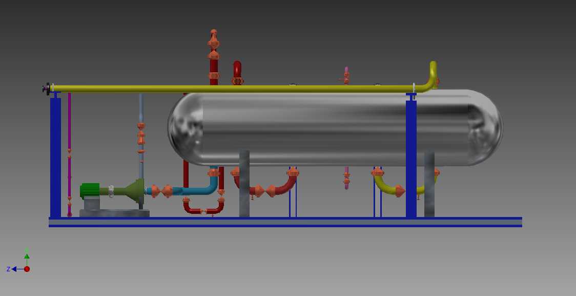This screenshot has height=296, width=576.
Task: Select the blue skid base beam
Action: coord(285,222)
